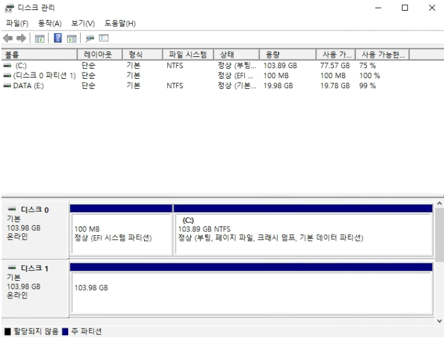The height and width of the screenshot is (339, 444).
Task: Click the disk pane scrollbar up arrow
Action: click(439, 203)
